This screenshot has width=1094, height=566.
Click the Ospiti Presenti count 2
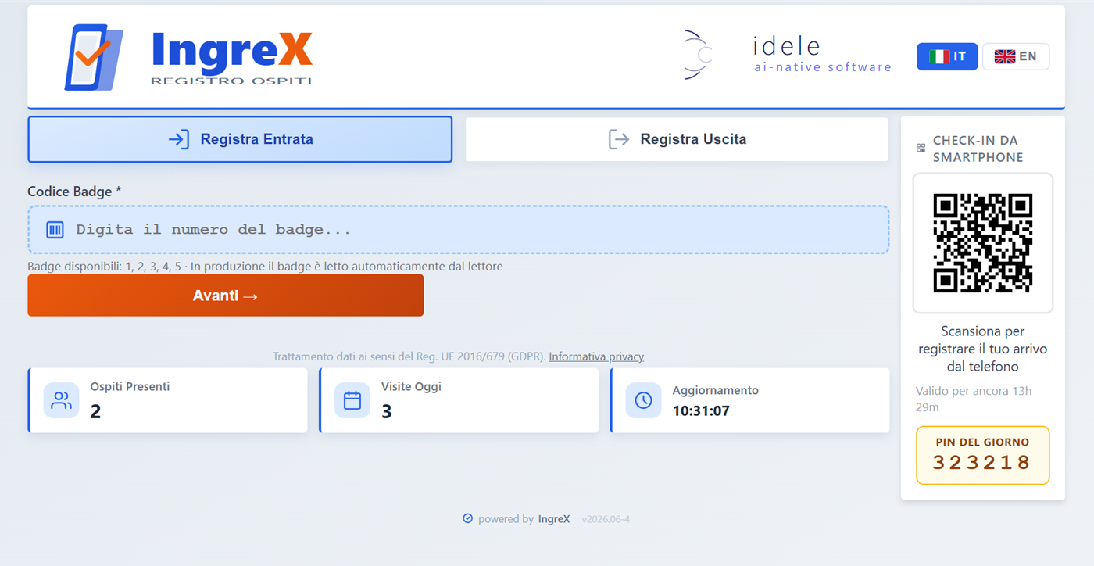click(x=95, y=411)
